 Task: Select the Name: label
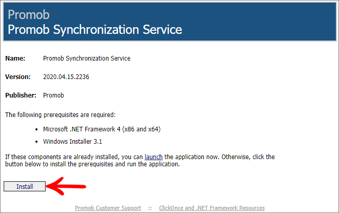pos(15,59)
